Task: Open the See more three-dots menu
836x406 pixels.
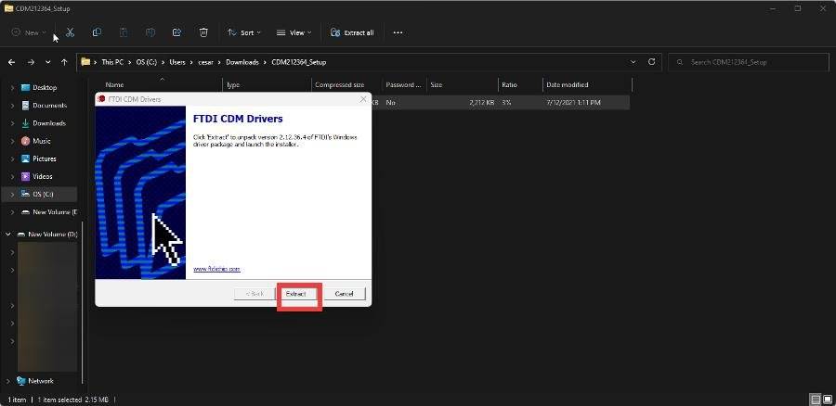Action: (398, 32)
